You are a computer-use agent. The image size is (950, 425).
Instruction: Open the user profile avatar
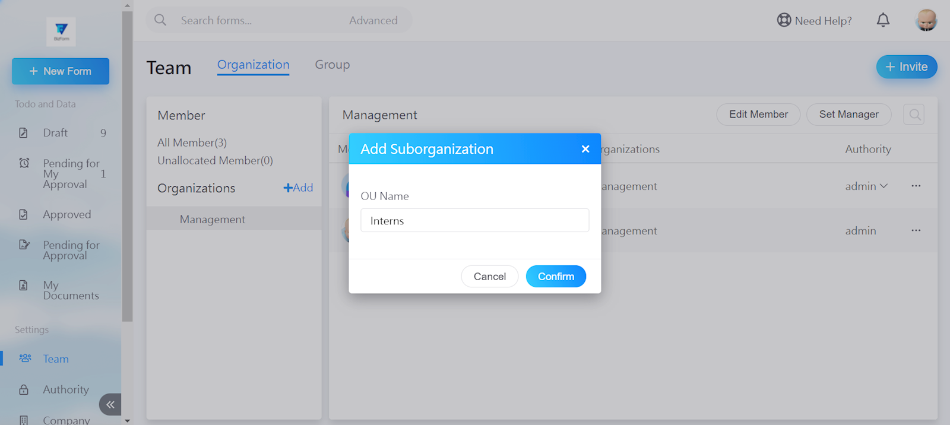(x=926, y=20)
